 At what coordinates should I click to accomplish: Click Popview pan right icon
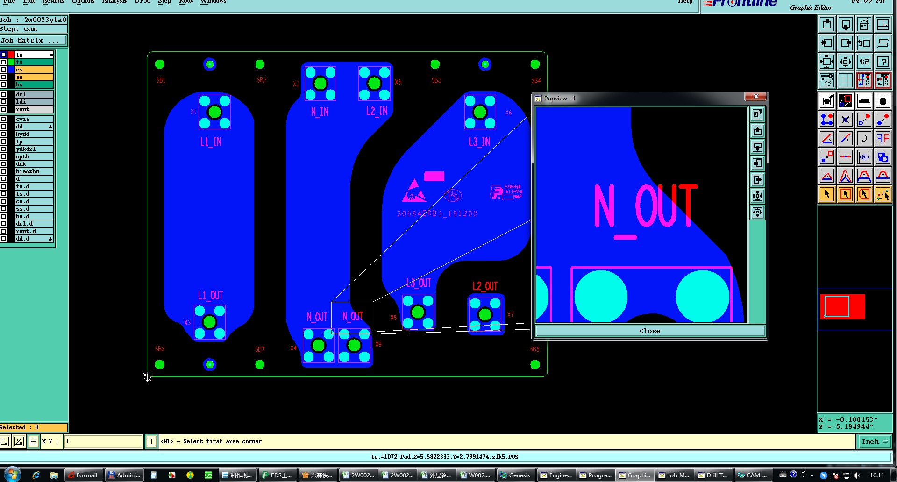pos(757,180)
